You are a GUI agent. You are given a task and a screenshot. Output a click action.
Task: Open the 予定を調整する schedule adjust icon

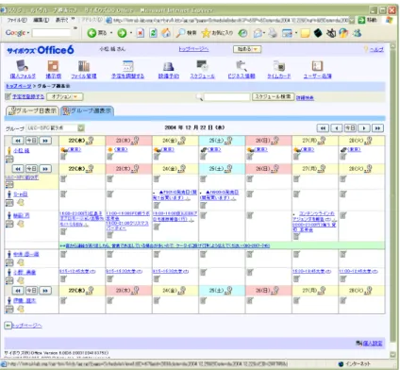click(x=127, y=66)
